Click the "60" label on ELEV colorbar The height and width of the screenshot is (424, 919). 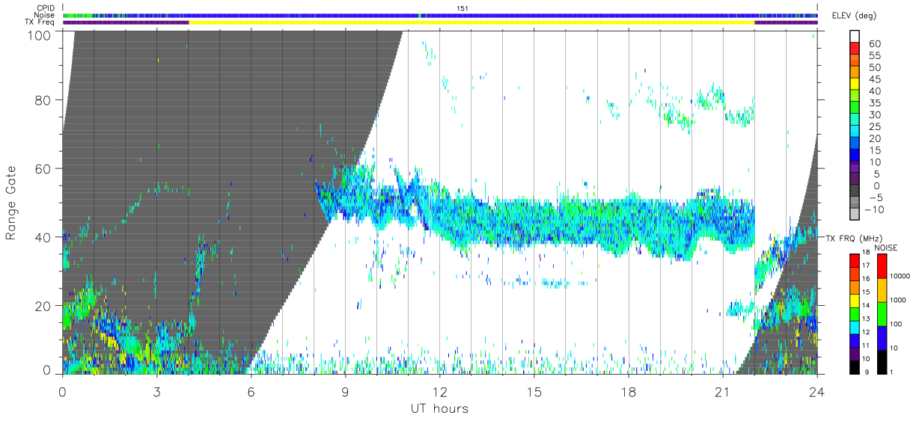pyautogui.click(x=874, y=44)
